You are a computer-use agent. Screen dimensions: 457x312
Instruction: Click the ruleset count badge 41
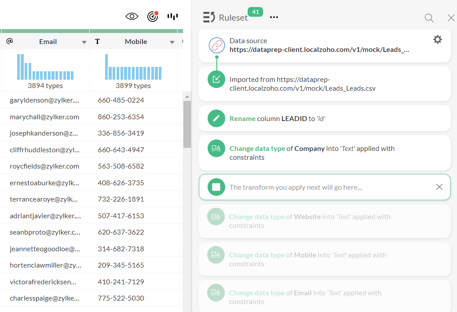tap(255, 12)
